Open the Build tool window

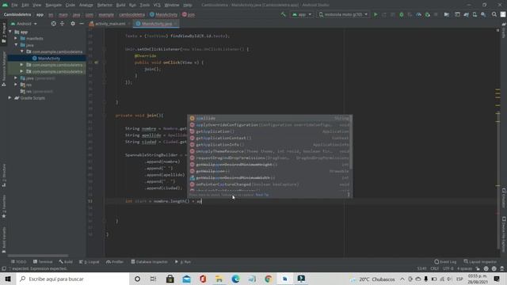point(66,262)
